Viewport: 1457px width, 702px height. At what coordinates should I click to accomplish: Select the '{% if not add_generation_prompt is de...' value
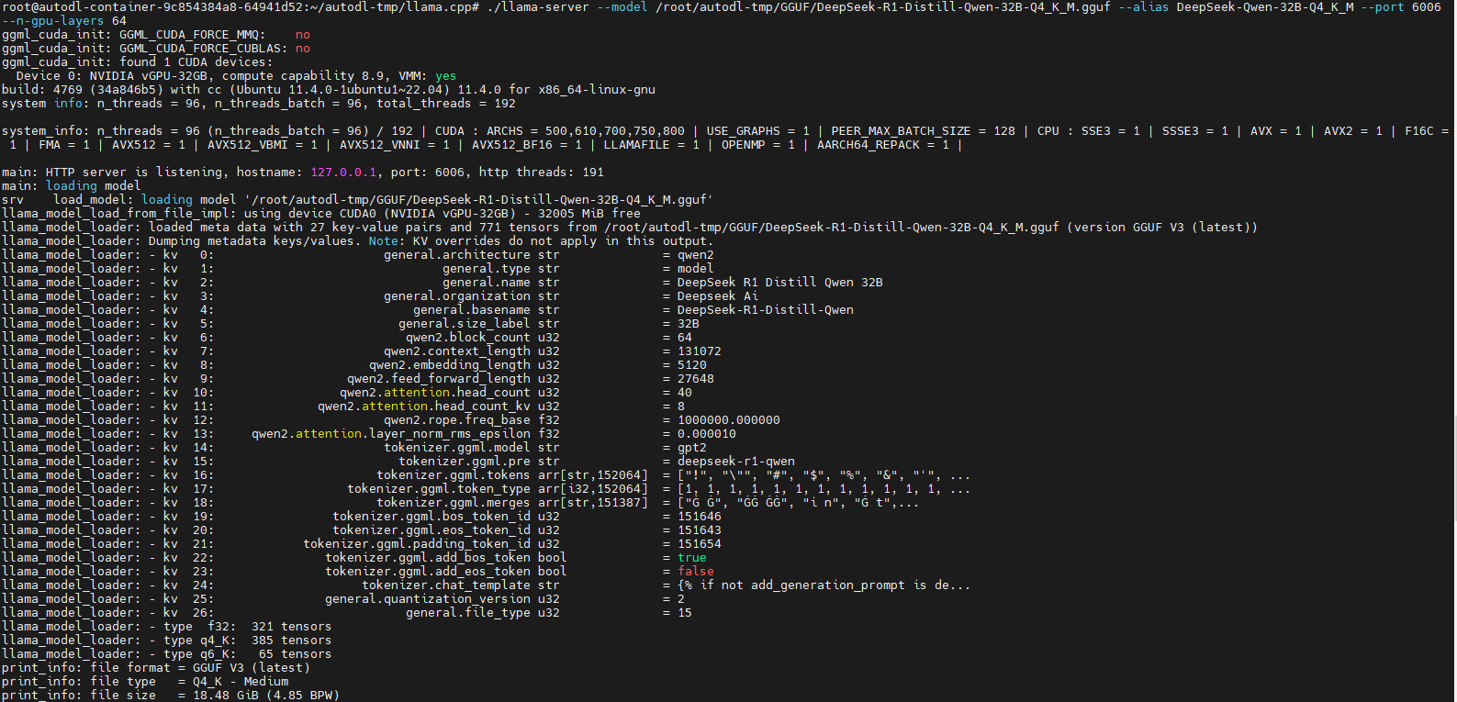point(824,585)
